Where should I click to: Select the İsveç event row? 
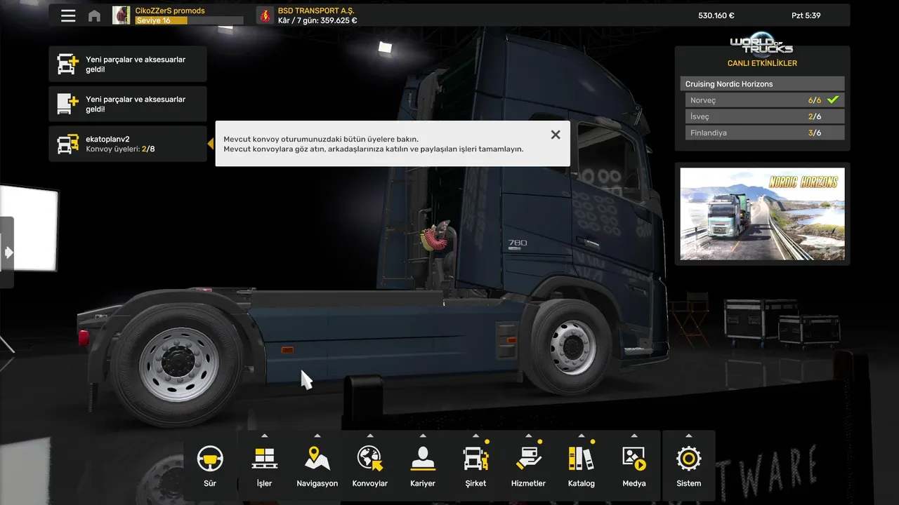pyautogui.click(x=765, y=116)
